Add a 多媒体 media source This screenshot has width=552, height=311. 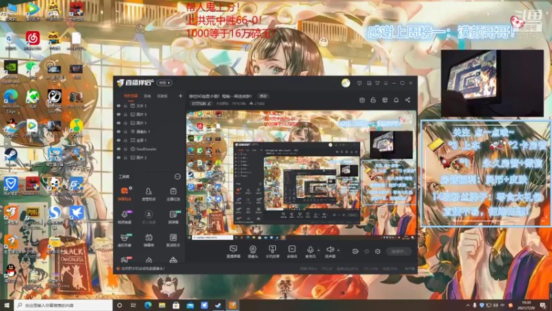coord(292,252)
